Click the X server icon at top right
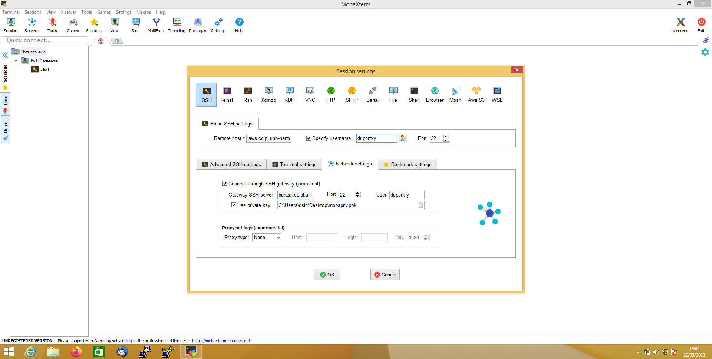The width and height of the screenshot is (712, 359). [x=680, y=25]
